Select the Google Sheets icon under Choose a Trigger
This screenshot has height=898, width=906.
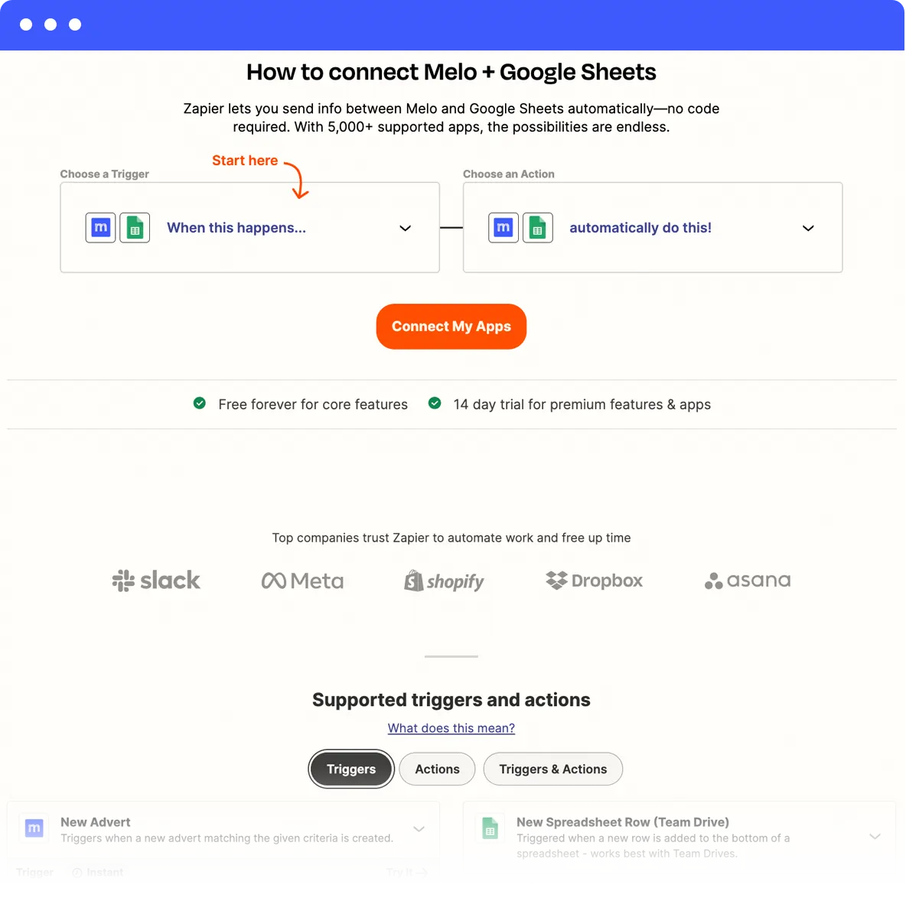pyautogui.click(x=135, y=227)
